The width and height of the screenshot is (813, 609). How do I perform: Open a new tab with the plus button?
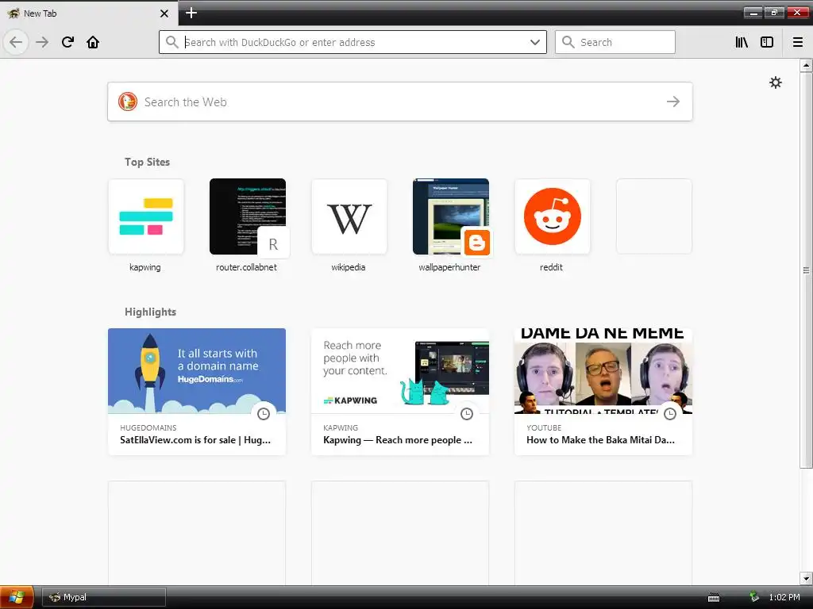(x=191, y=13)
